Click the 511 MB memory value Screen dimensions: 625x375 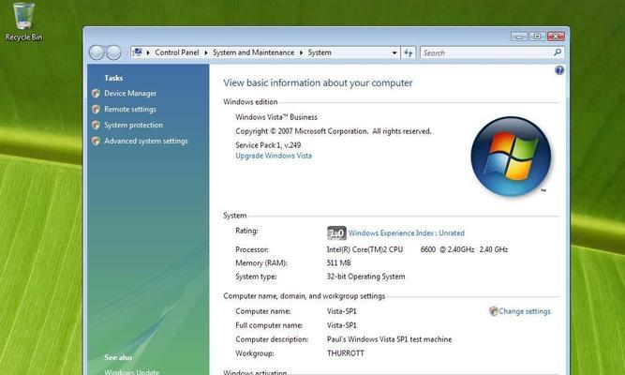339,262
